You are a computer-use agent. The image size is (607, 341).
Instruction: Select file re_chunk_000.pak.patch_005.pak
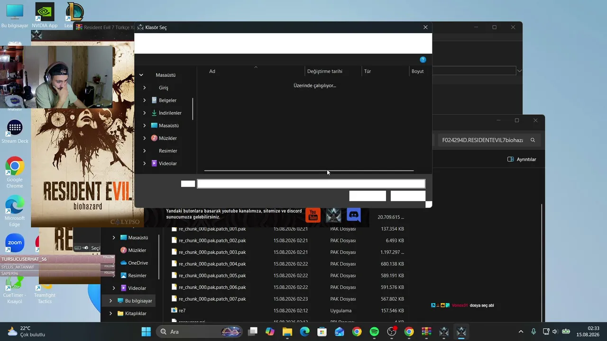pyautogui.click(x=212, y=276)
